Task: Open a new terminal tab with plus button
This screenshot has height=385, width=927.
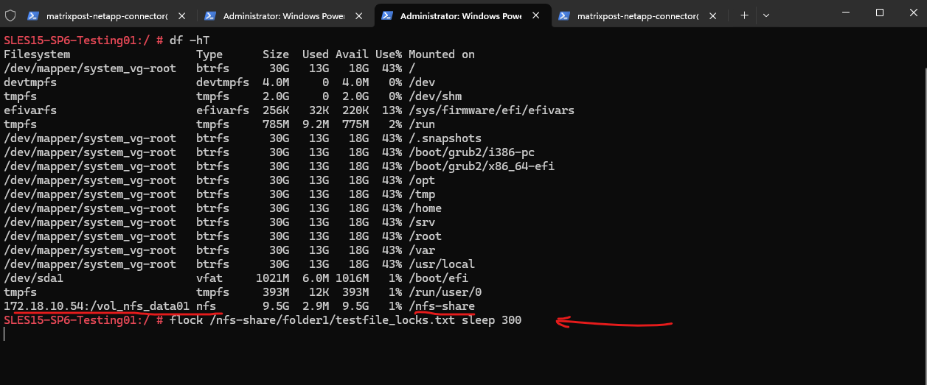Action: tap(744, 15)
